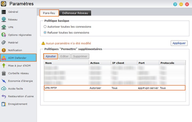
Task: Click the Restauration d'usine arrow icon
Action: 4,96
